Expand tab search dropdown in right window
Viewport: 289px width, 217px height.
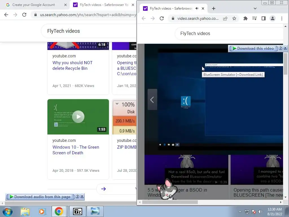[255, 8]
